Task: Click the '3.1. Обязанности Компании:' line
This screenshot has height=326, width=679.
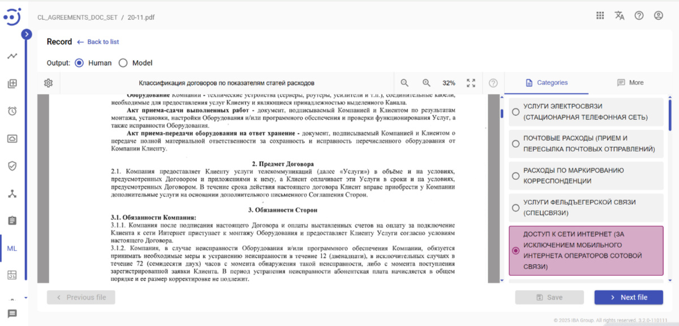Action: click(x=153, y=217)
